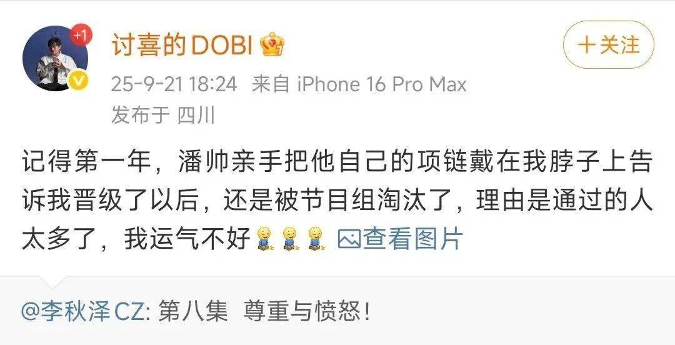The width and height of the screenshot is (675, 345).
Task: Open the @李秋泽CZ mention
Action: [x=82, y=312]
